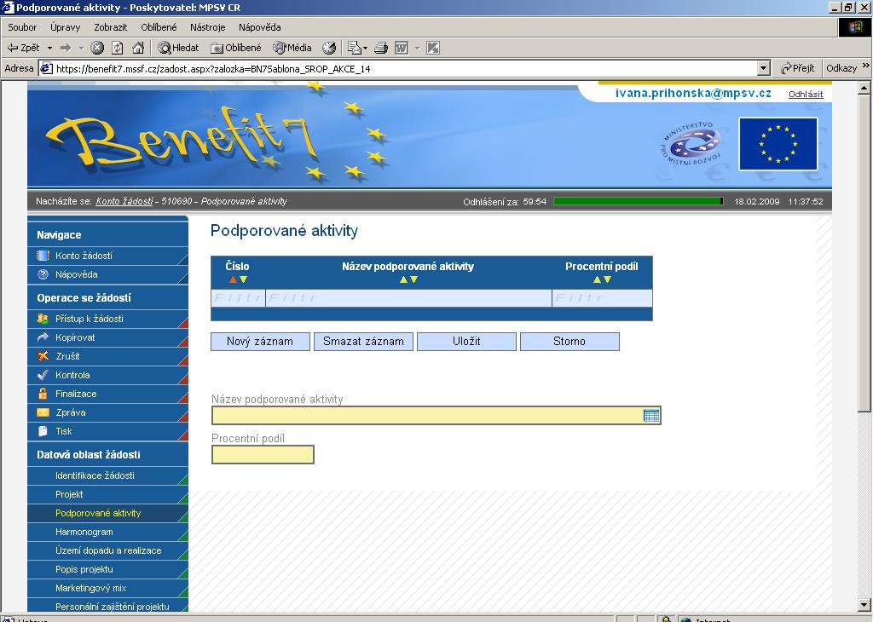Go to the Home page icon
The height and width of the screenshot is (622, 873).
138,48
